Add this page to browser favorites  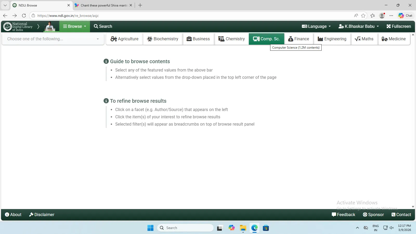pyautogui.click(x=363, y=16)
